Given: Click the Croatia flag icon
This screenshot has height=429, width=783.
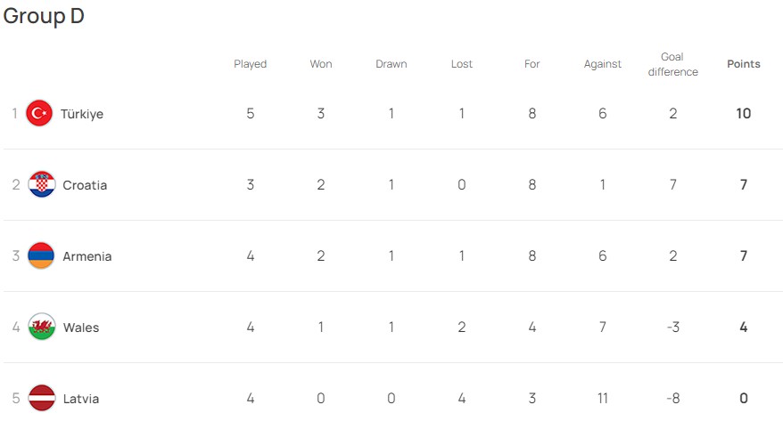Looking at the screenshot, I should [x=42, y=184].
